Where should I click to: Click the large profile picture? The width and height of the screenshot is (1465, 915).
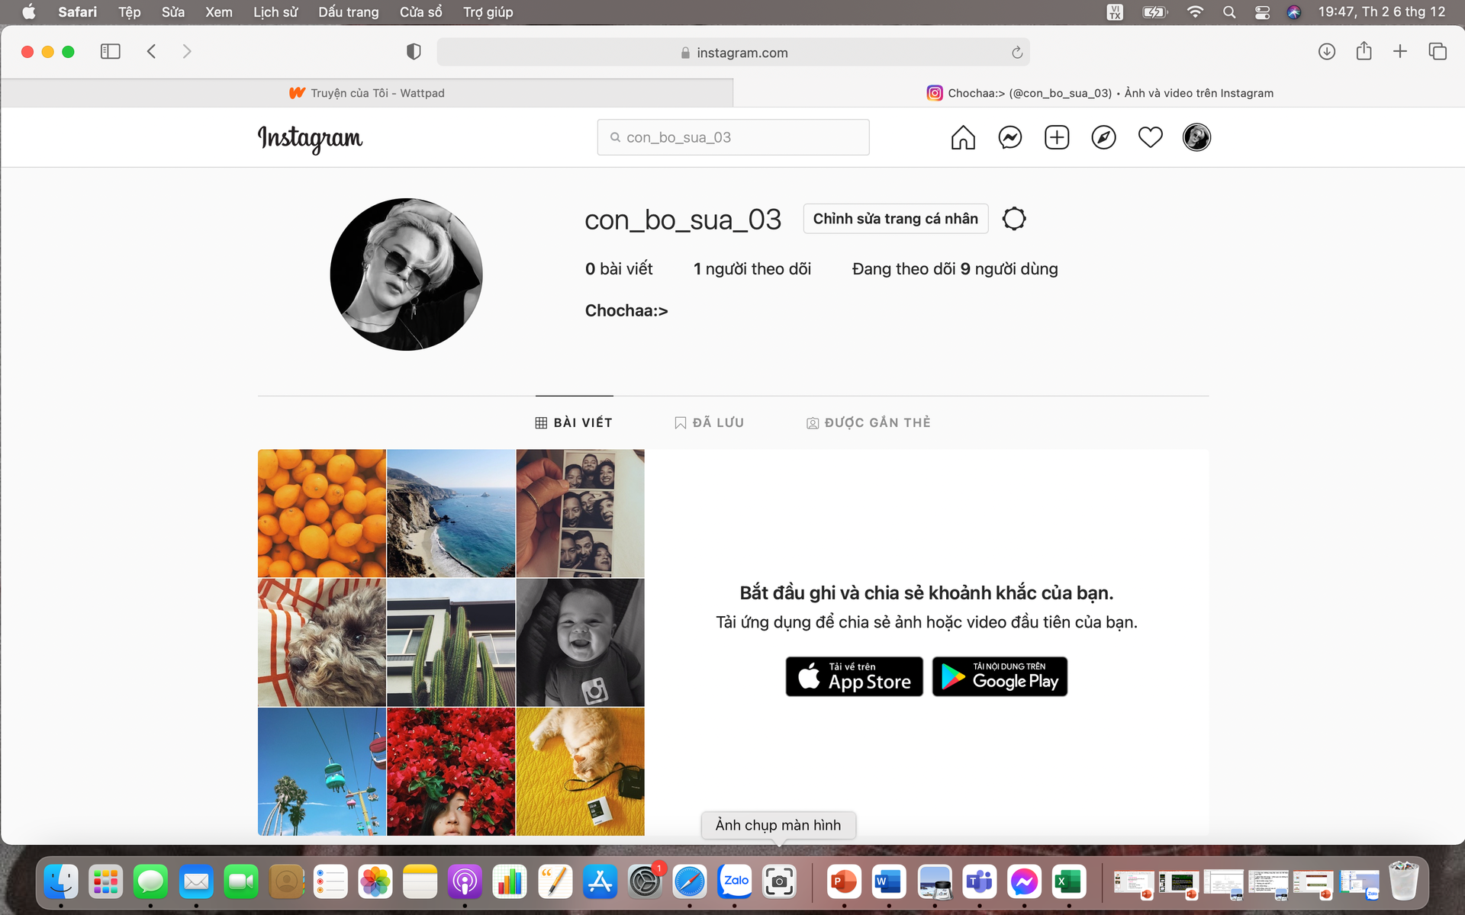tap(406, 274)
